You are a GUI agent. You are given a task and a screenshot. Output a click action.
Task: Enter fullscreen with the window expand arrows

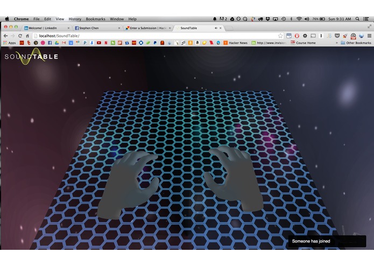(x=369, y=26)
